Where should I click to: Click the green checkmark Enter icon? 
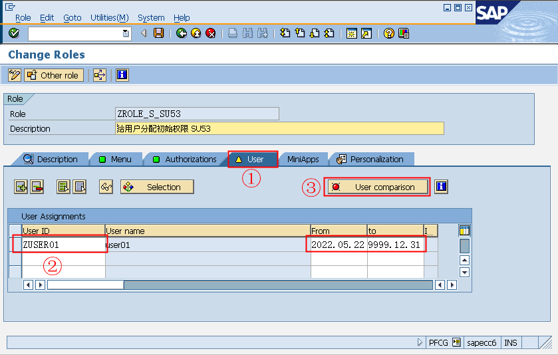14,33
